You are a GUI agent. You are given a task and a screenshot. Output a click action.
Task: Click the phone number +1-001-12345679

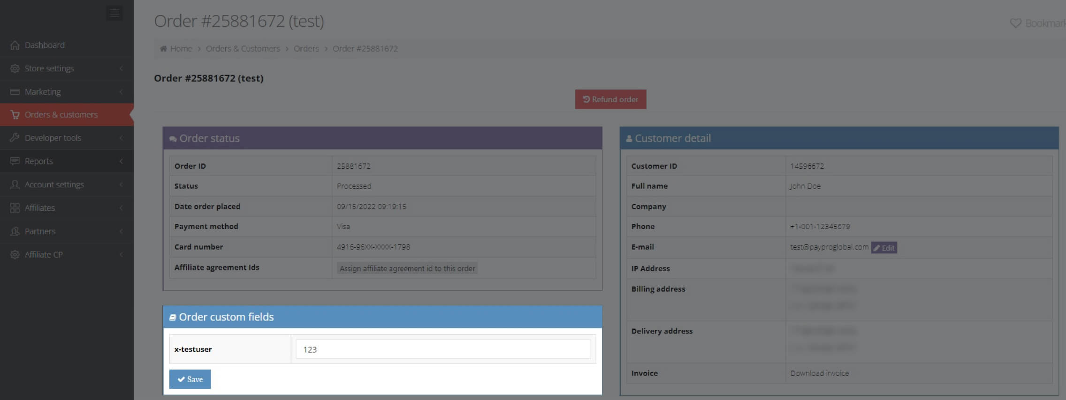pos(820,226)
